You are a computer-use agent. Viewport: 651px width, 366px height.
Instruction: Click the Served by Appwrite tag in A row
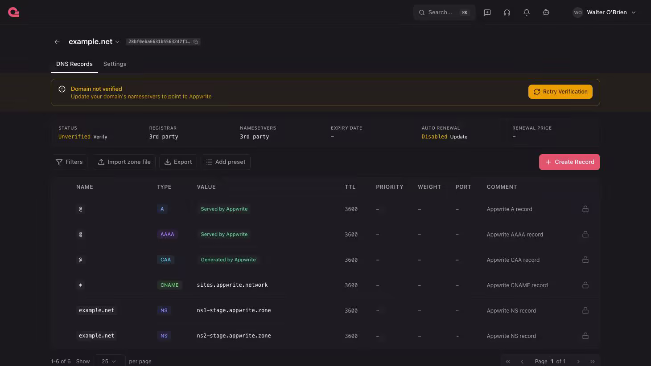[x=224, y=209]
